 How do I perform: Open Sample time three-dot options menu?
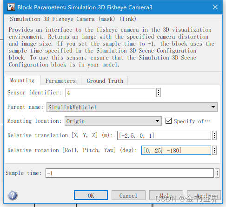point(217,173)
